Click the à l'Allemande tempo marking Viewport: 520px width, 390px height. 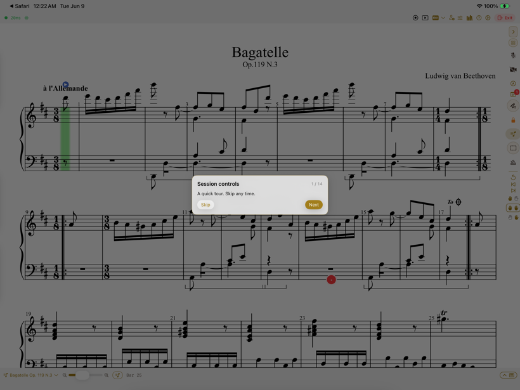click(65, 88)
